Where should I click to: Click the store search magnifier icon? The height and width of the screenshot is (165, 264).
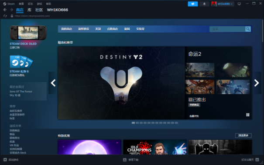click(x=248, y=29)
